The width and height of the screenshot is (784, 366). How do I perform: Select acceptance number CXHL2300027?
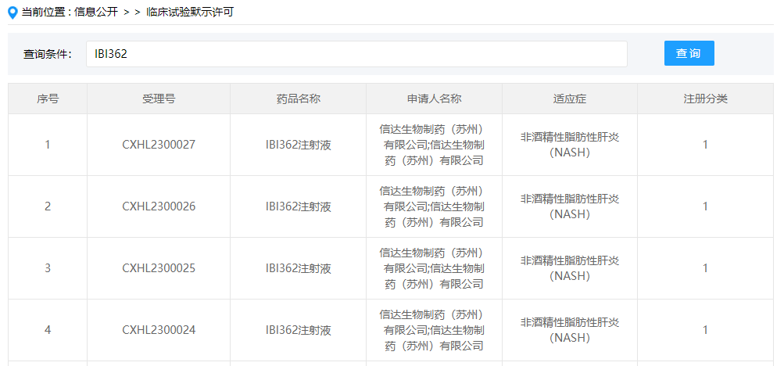click(159, 145)
